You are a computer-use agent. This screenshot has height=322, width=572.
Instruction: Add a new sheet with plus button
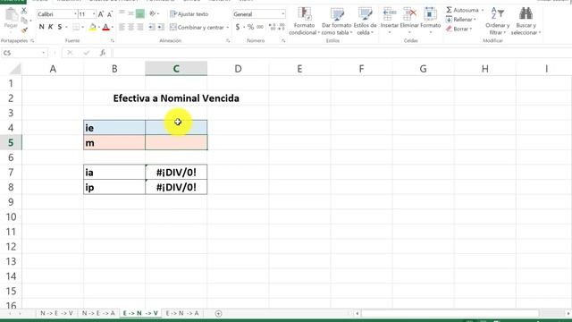pyautogui.click(x=218, y=313)
